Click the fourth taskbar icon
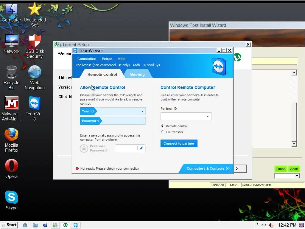Screen dimensions: 305x229 (x=55, y=225)
